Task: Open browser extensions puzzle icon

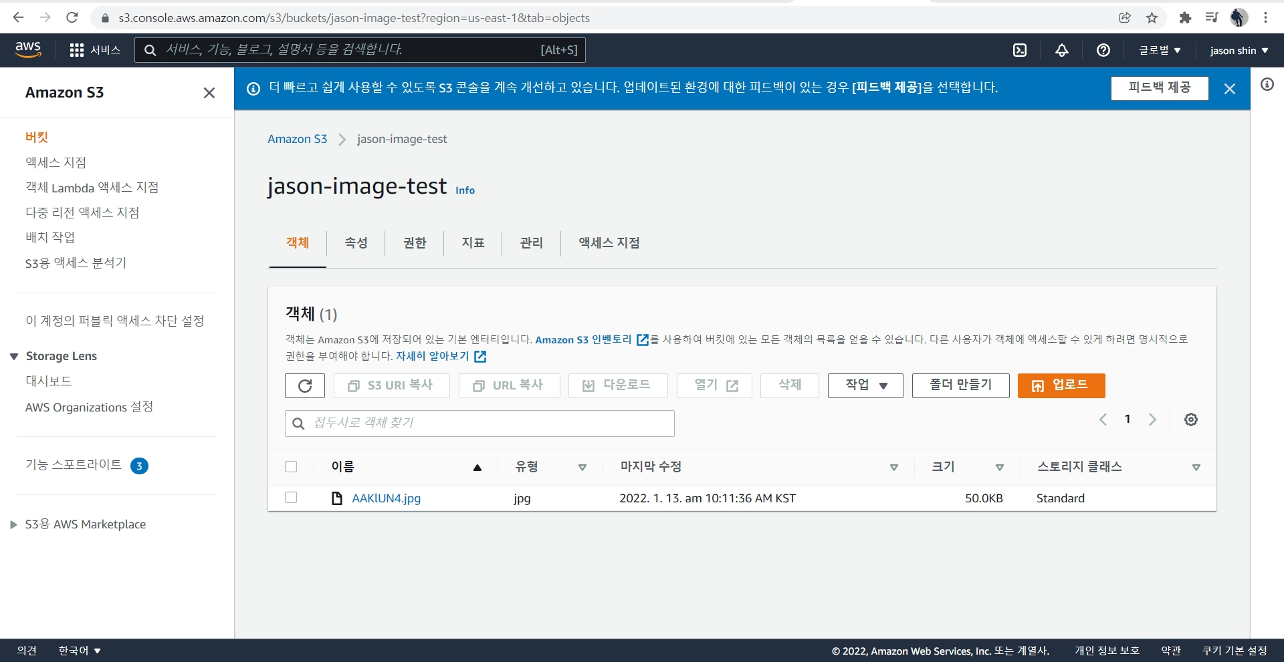Action: tap(1185, 18)
